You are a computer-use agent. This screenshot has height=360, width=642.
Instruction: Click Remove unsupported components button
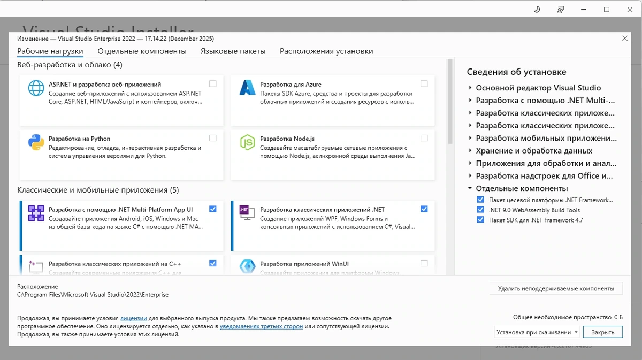coord(556,288)
